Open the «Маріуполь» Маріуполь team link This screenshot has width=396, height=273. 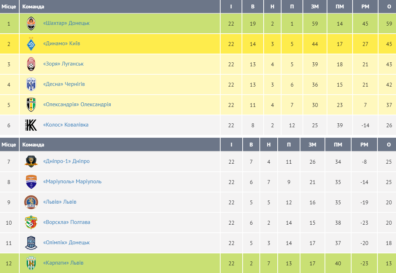[72, 182]
